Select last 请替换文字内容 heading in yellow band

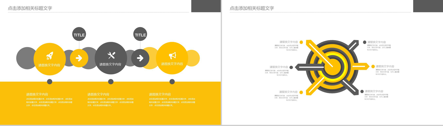point(160,94)
